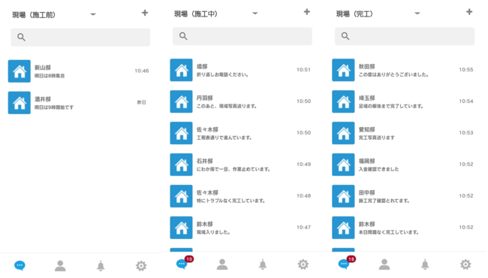Select the message 入金確認できました

[x=378, y=169]
